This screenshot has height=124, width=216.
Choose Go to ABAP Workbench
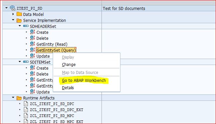pos(84,81)
